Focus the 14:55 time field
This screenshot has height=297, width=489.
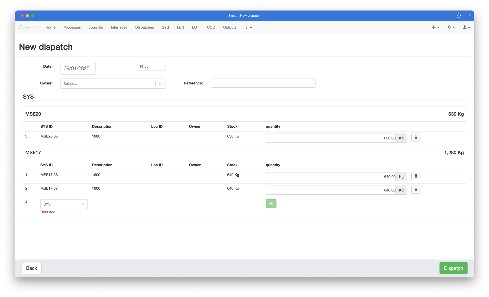150,66
